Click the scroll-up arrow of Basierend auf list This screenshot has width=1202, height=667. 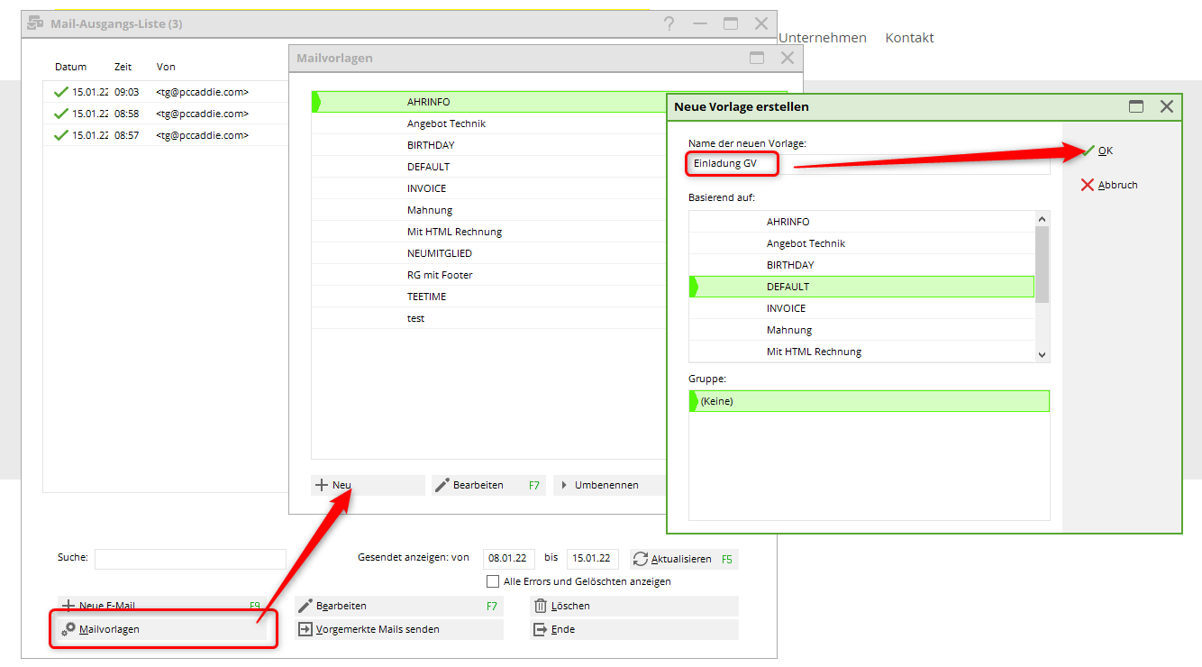click(1043, 219)
